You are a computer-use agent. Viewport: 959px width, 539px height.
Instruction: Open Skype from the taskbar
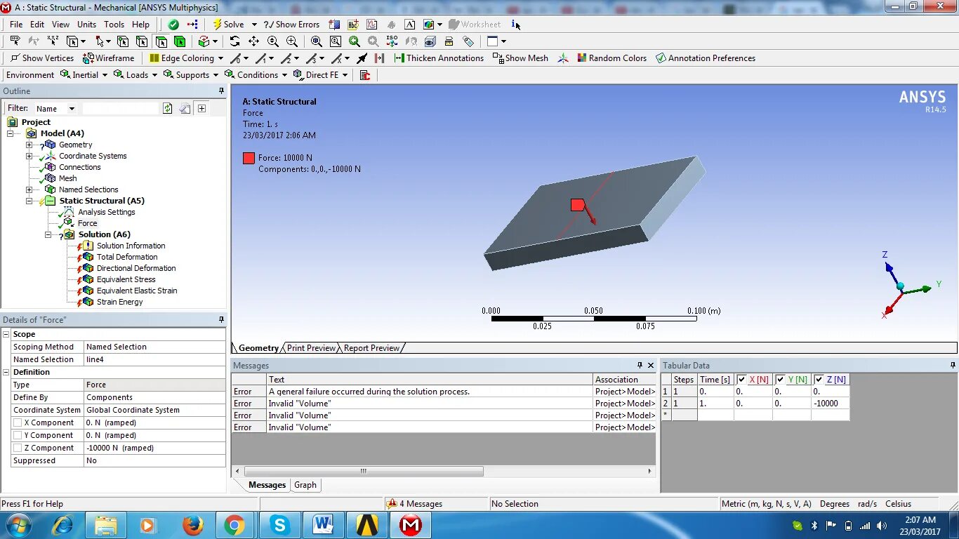(x=280, y=525)
